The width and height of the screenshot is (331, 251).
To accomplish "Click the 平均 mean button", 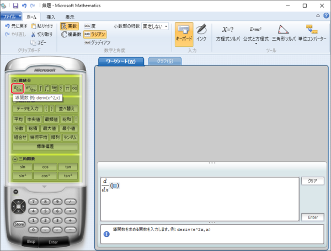I will (18, 119).
